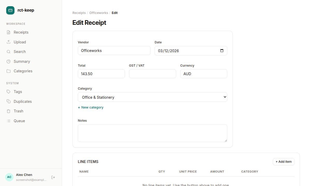Open the Duplicates panel

pyautogui.click(x=22, y=101)
